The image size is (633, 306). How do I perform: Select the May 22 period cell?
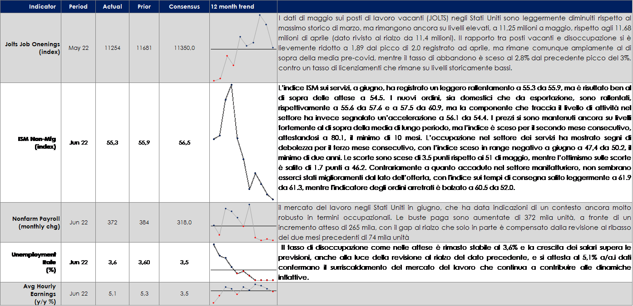[x=79, y=48]
